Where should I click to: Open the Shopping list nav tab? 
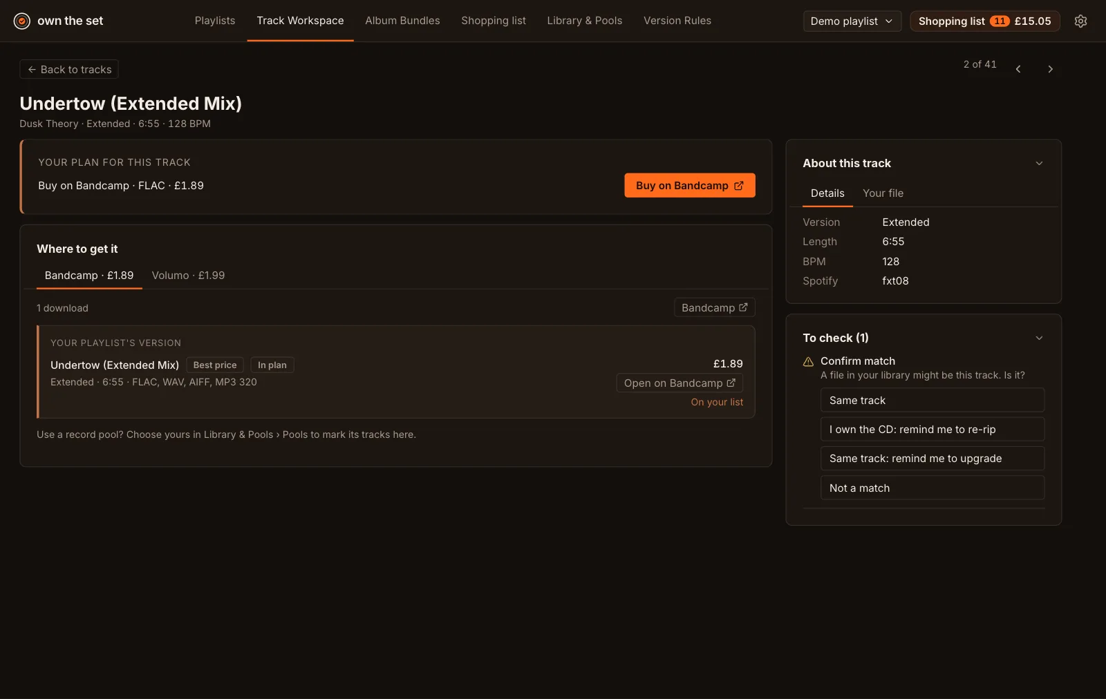[494, 21]
